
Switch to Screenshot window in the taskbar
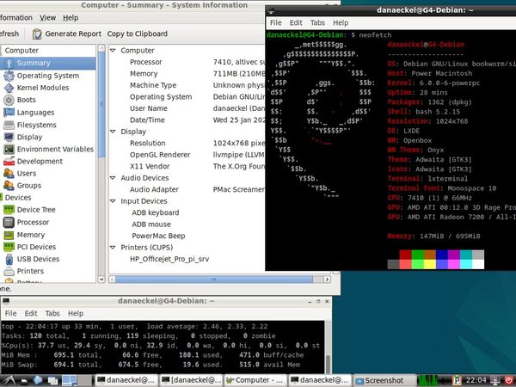tap(383, 379)
